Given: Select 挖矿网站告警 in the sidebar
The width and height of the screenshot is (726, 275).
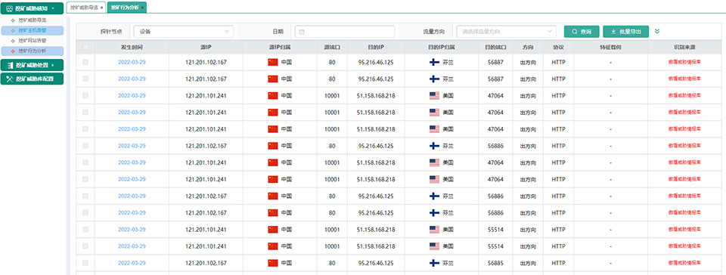Looking at the screenshot, I should [x=33, y=41].
